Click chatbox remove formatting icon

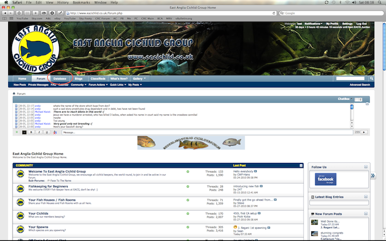point(55,132)
